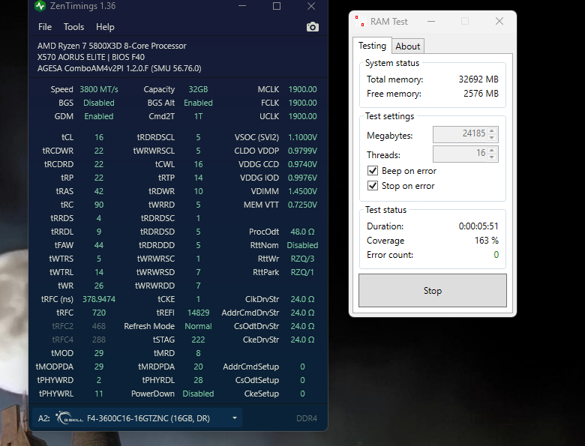Click the X570 AORUS ELITE BIOS F40 line
The image size is (585, 446).
point(91,57)
